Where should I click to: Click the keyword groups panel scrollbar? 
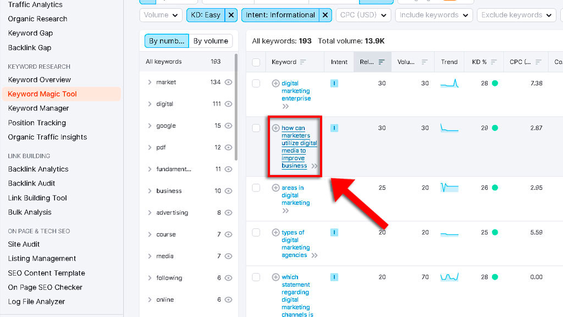(x=236, y=107)
